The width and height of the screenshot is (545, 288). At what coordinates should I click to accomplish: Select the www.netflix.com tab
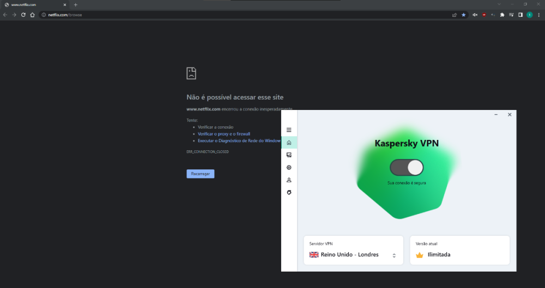tap(35, 5)
